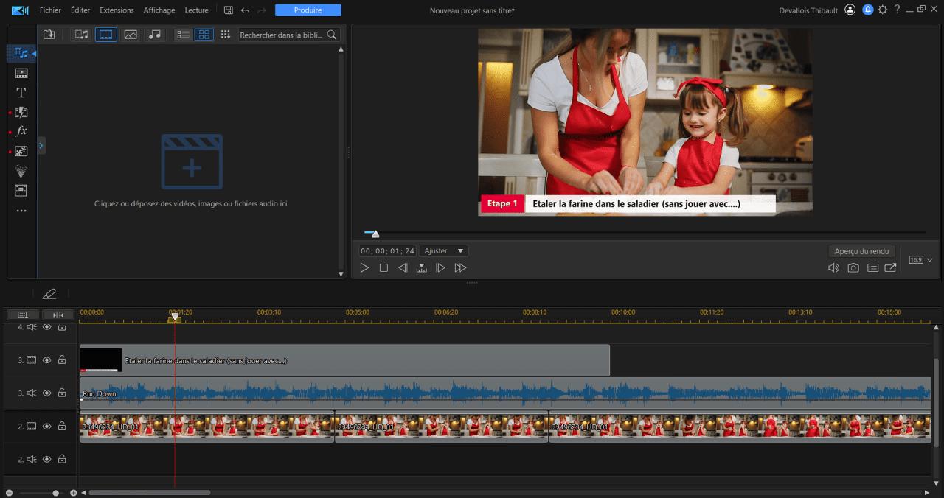Viewport: 944px width, 498px height.
Task: Expand the media library side panel arrow
Action: point(41,146)
